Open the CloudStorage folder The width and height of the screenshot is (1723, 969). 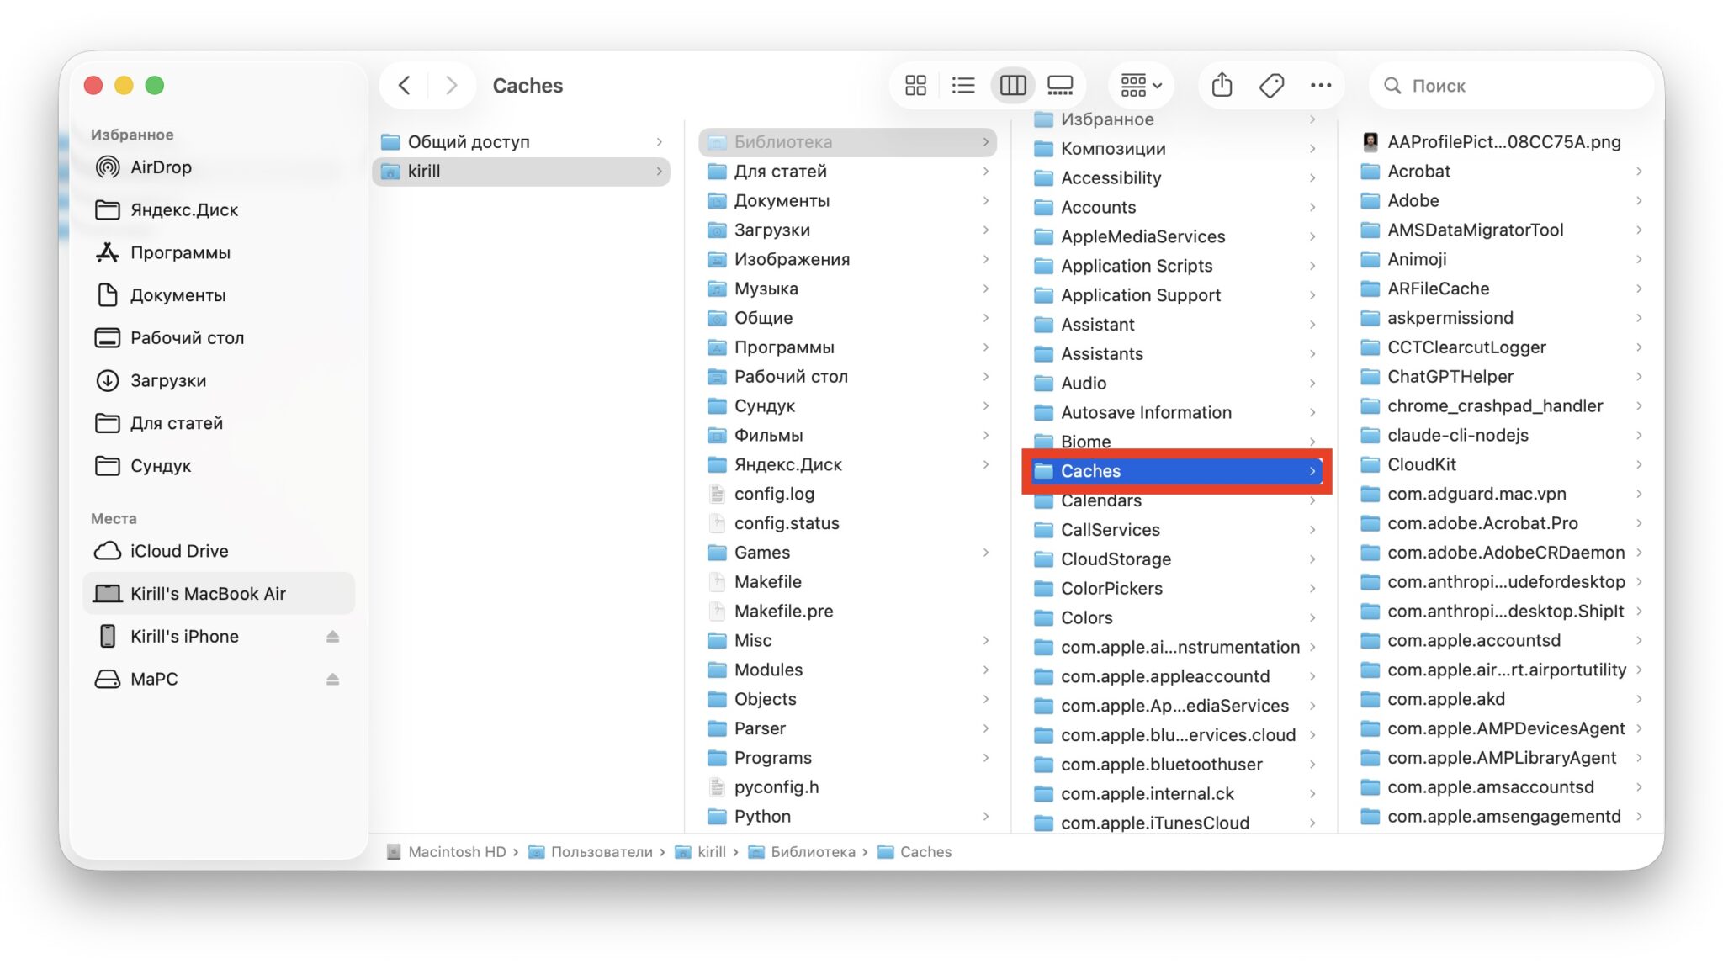[x=1174, y=559]
